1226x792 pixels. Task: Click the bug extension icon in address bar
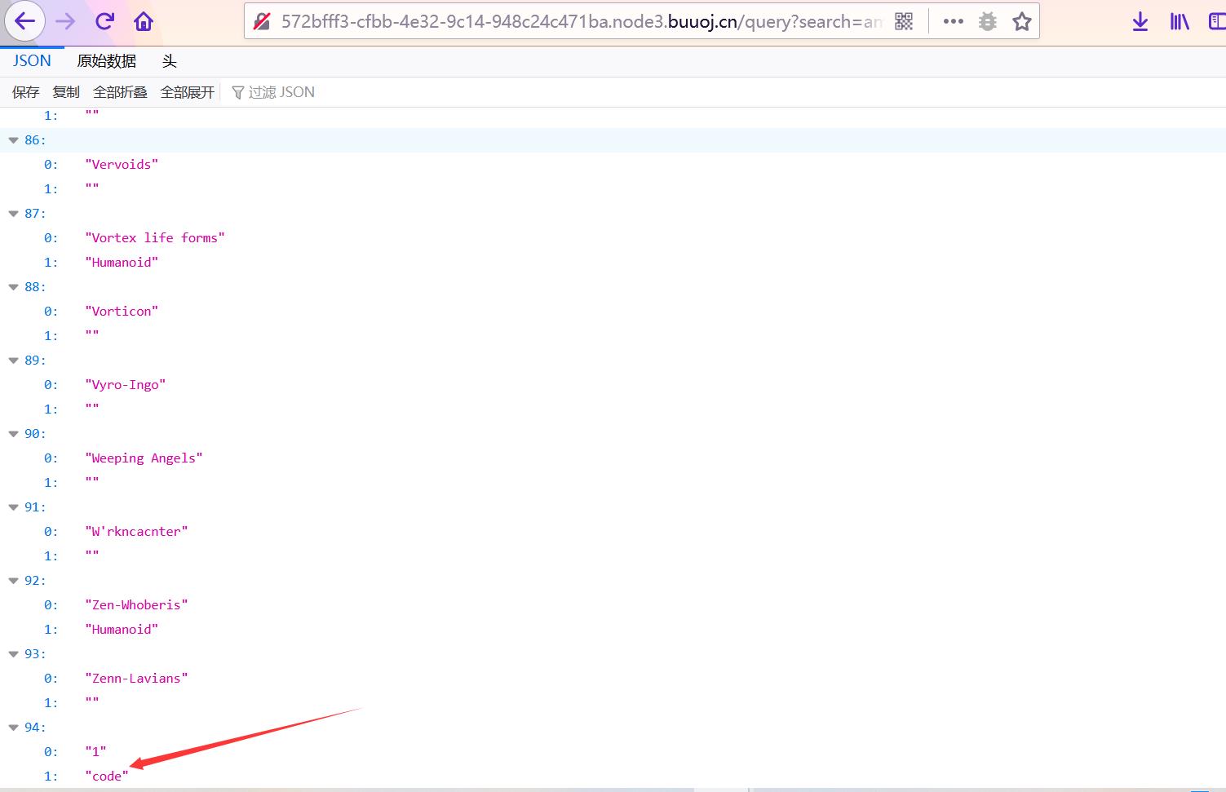[988, 22]
